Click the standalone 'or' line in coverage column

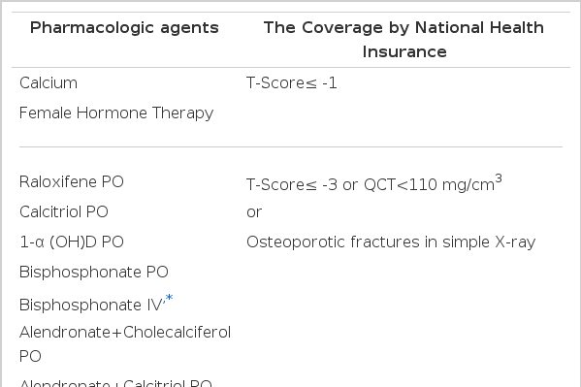pos(254,212)
